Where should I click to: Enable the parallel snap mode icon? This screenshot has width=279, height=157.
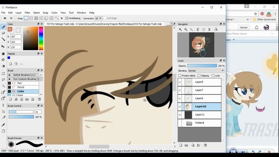(31, 18)
